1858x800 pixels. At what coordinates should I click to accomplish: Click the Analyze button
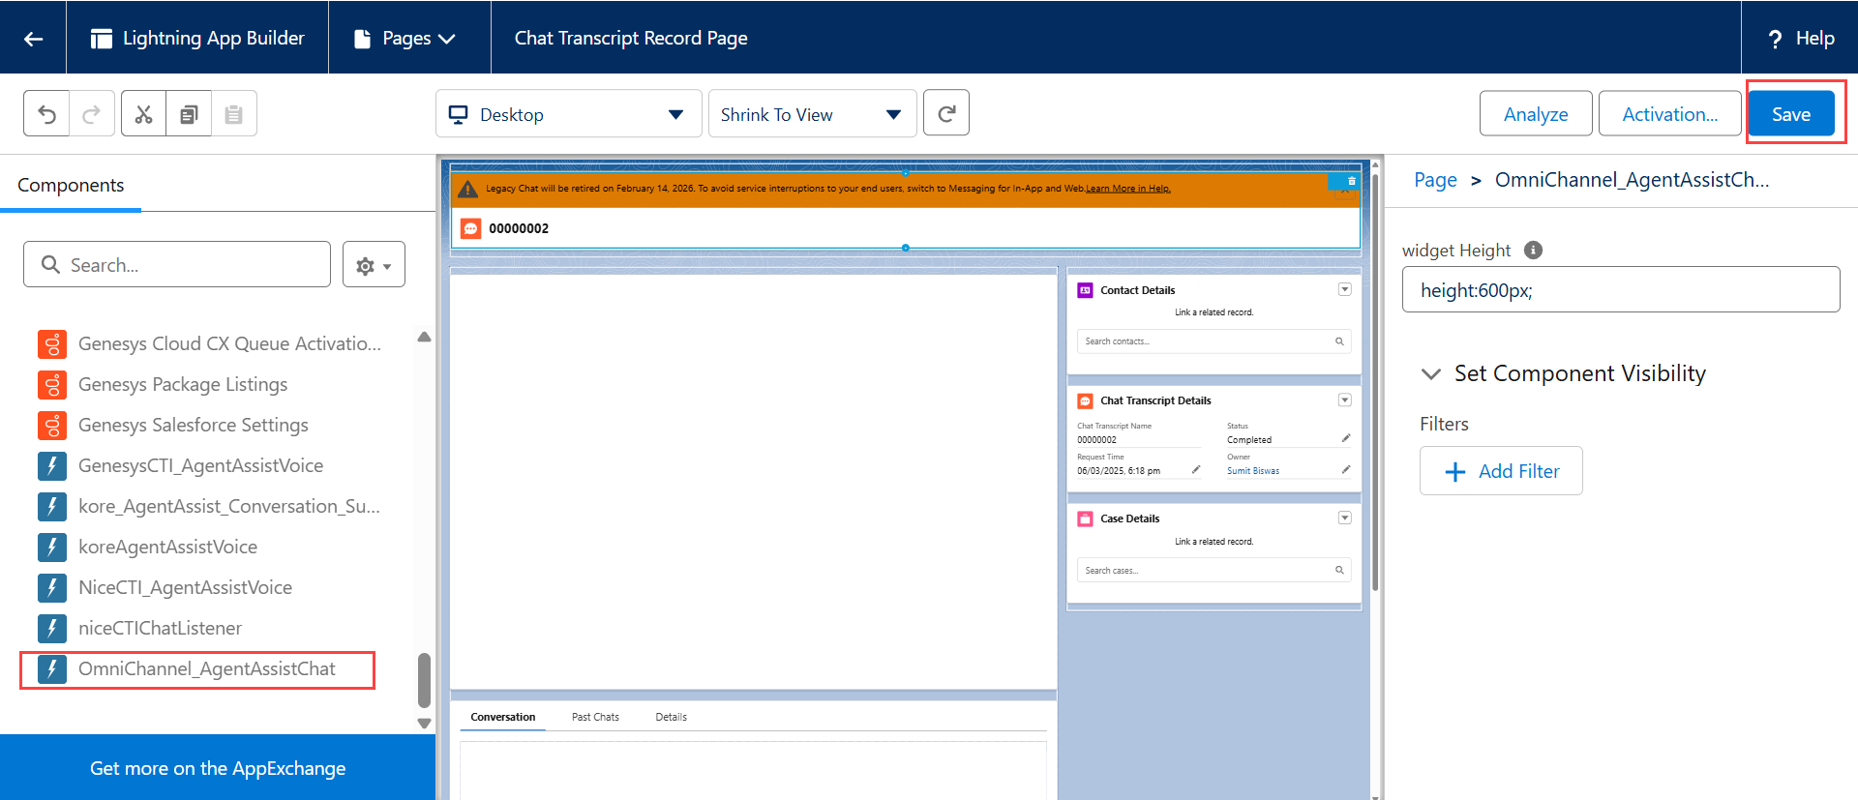click(1536, 114)
